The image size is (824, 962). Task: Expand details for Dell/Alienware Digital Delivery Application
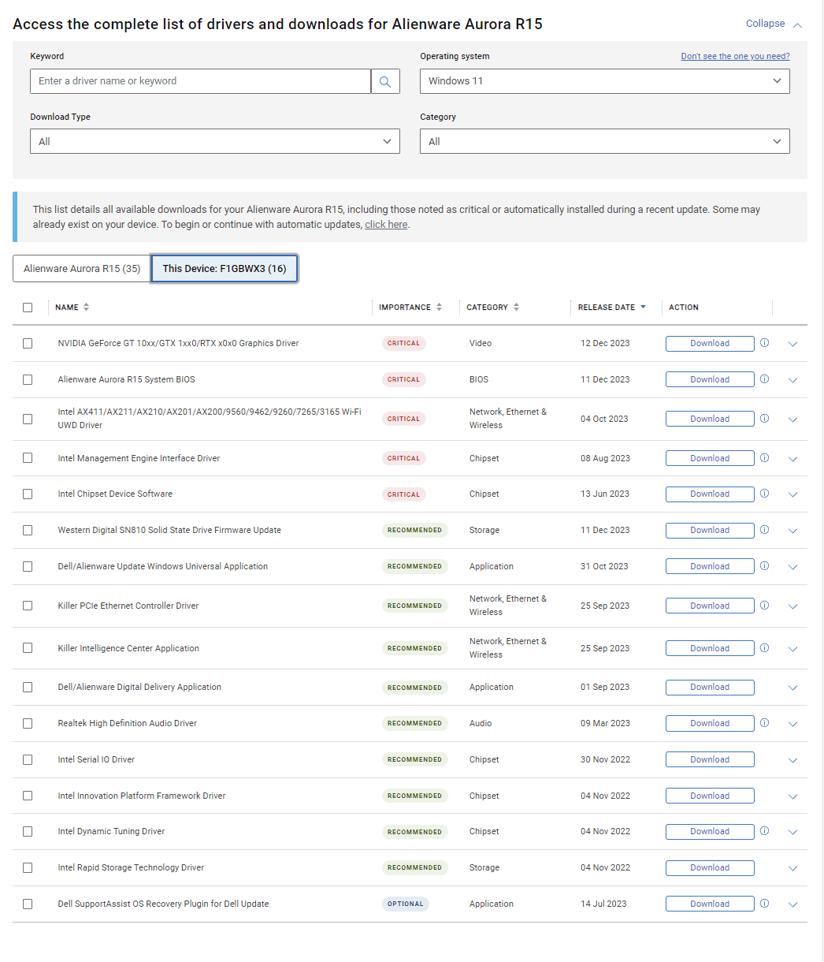click(792, 688)
